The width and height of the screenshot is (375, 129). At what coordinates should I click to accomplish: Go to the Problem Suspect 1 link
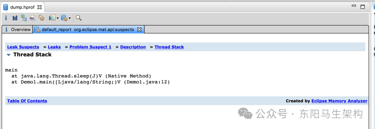tap(90, 47)
